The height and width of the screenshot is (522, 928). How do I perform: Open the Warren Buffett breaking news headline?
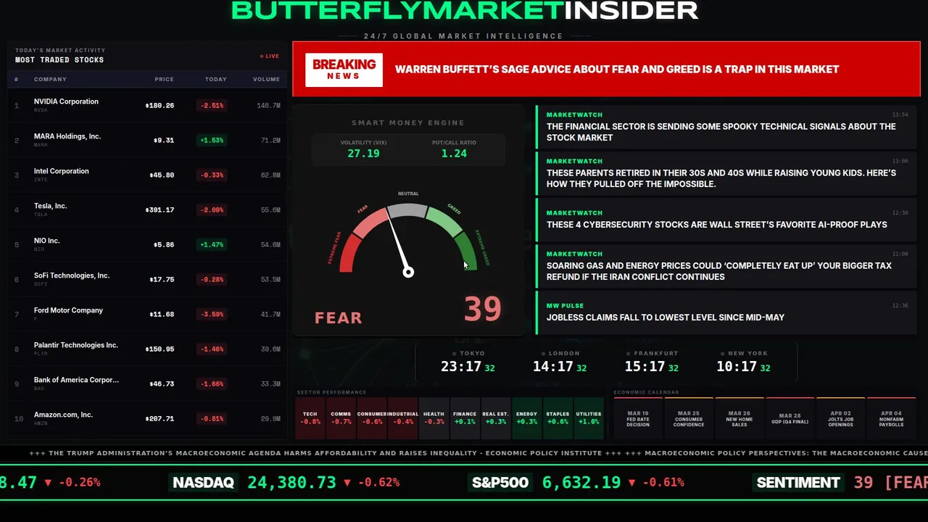[617, 70]
